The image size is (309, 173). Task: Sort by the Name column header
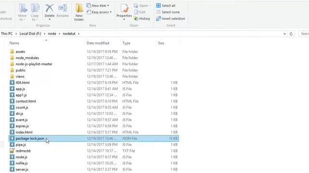coord(14,43)
